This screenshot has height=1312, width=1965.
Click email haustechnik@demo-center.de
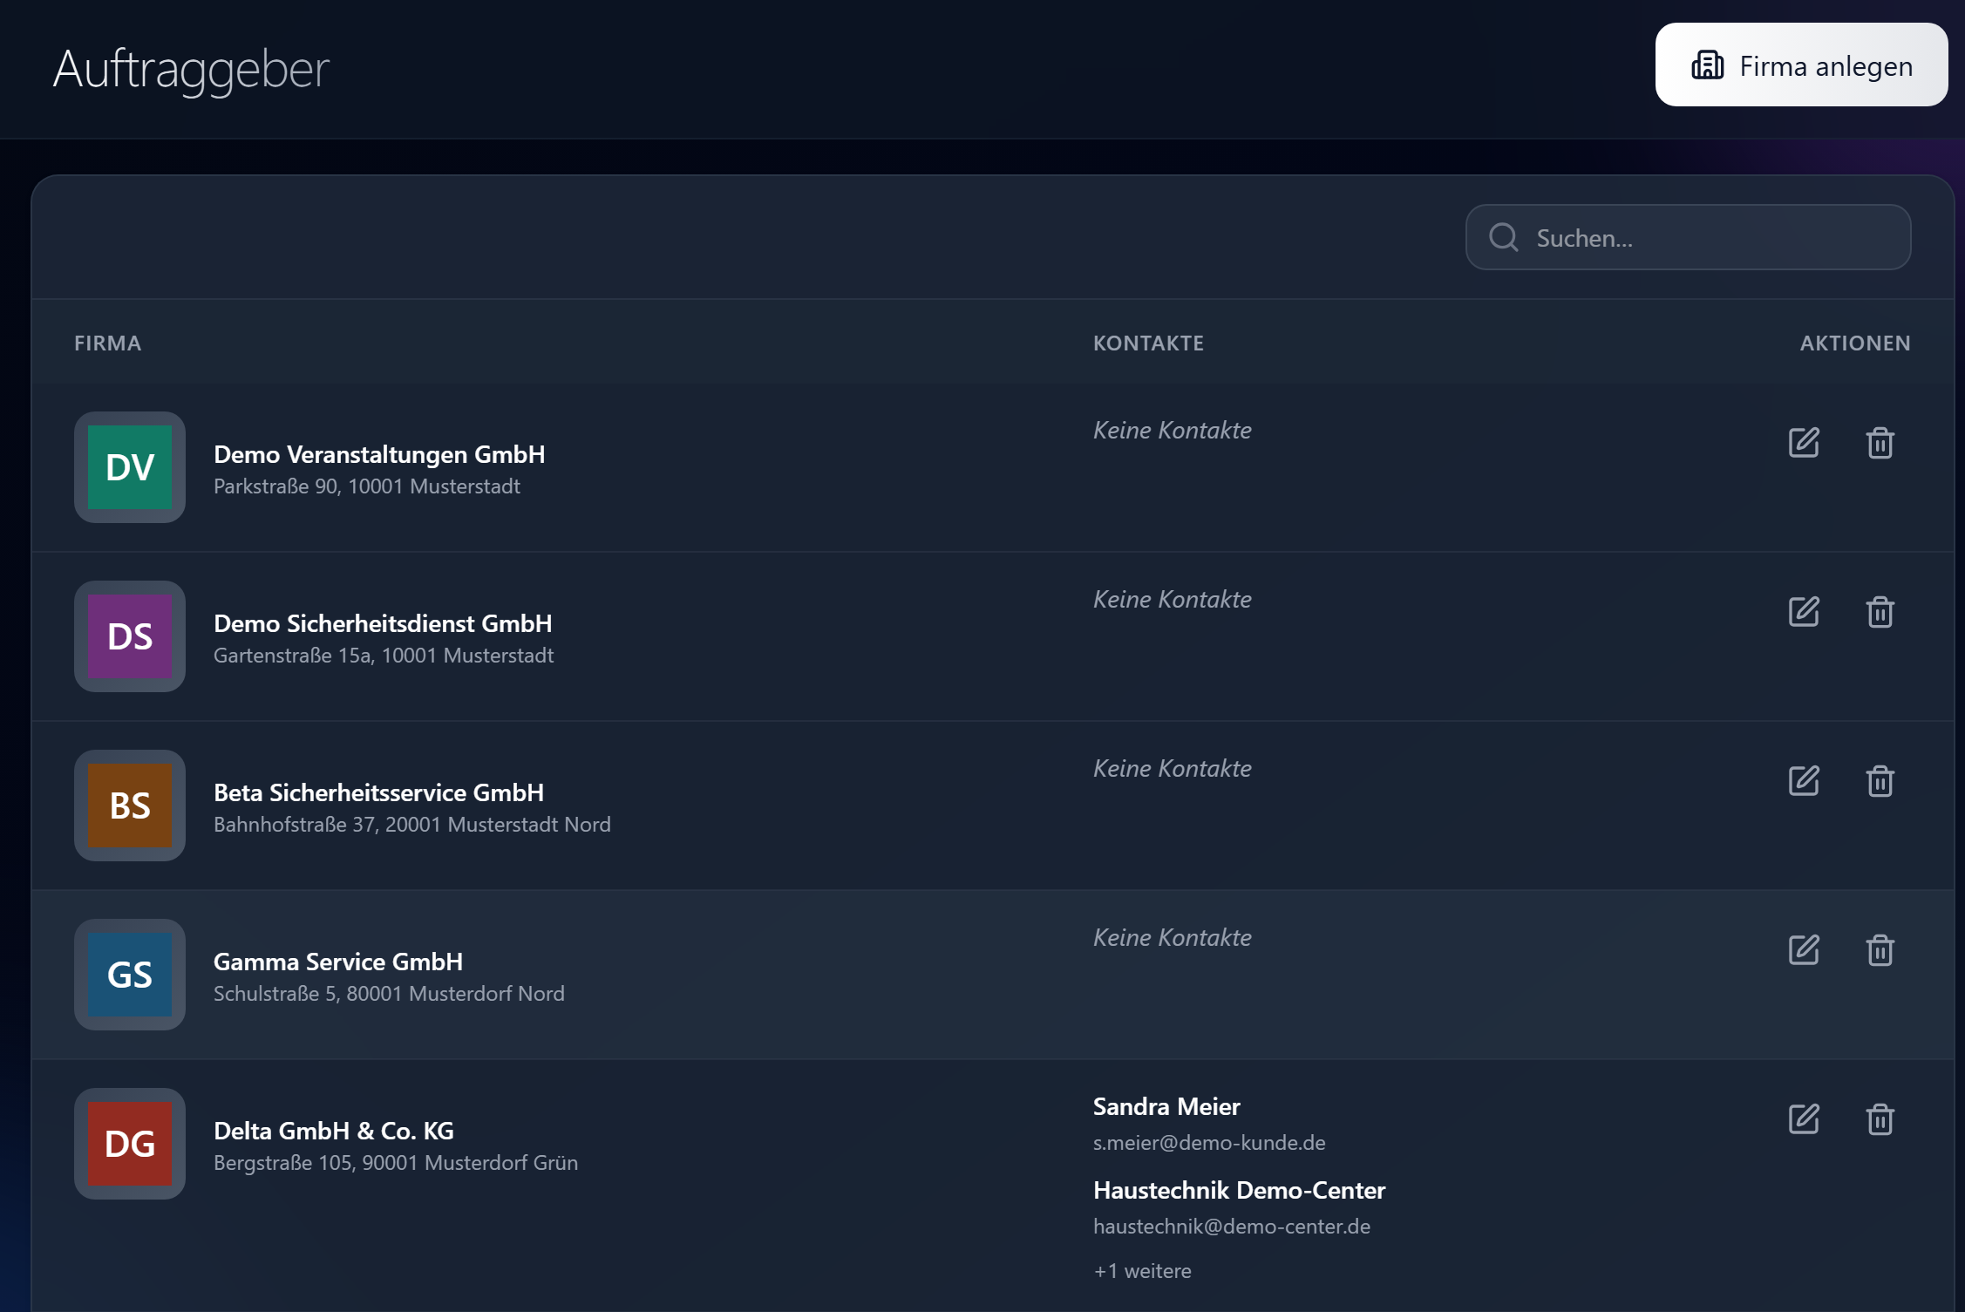point(1232,1227)
